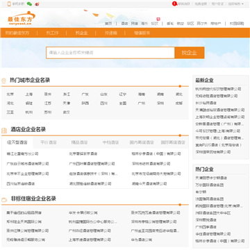Open 高尔夫 in the header navigation
The image size is (250, 250).
202,24
